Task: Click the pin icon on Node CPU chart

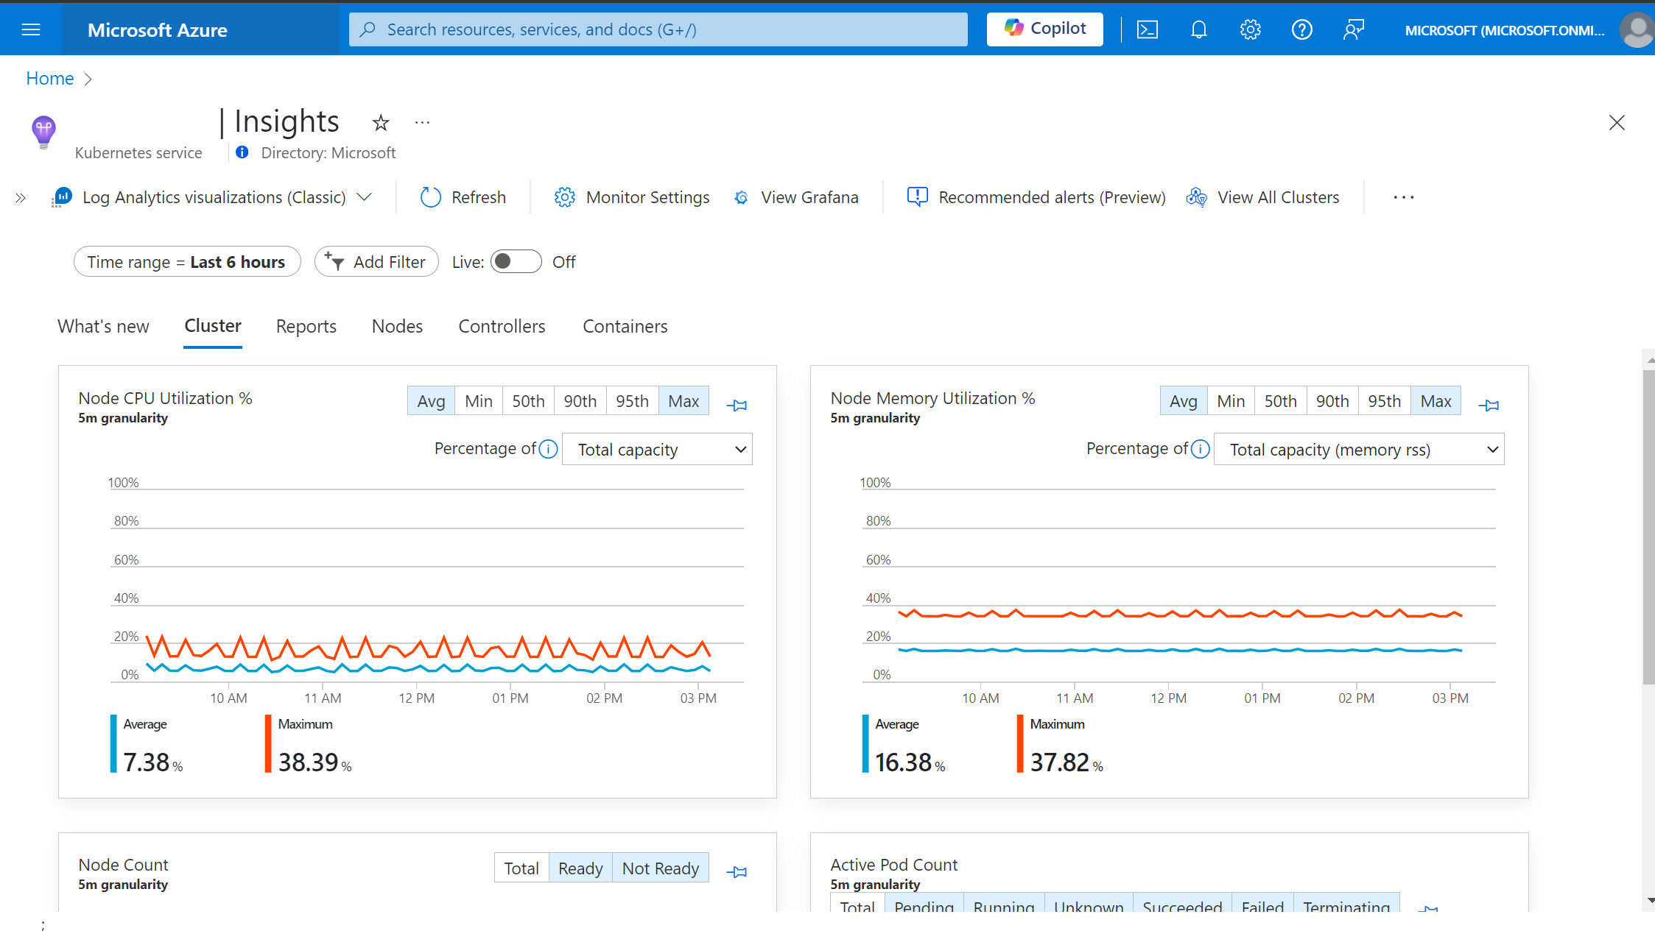Action: tap(735, 406)
